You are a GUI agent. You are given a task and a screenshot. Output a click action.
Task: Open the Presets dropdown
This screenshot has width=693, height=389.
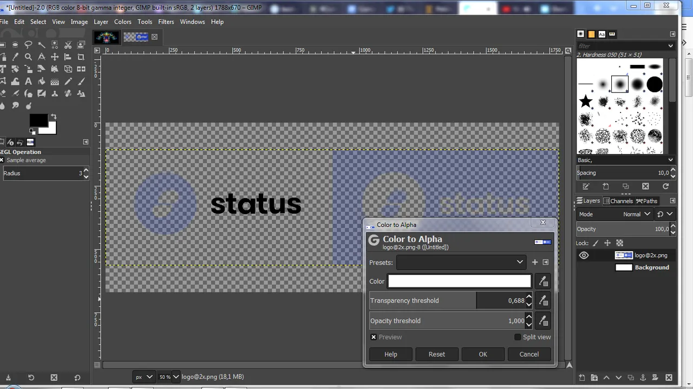pos(461,262)
